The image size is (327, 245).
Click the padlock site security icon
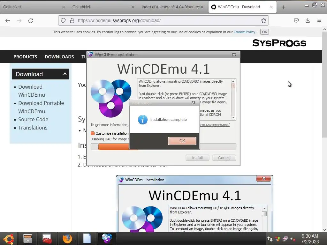[72, 20]
